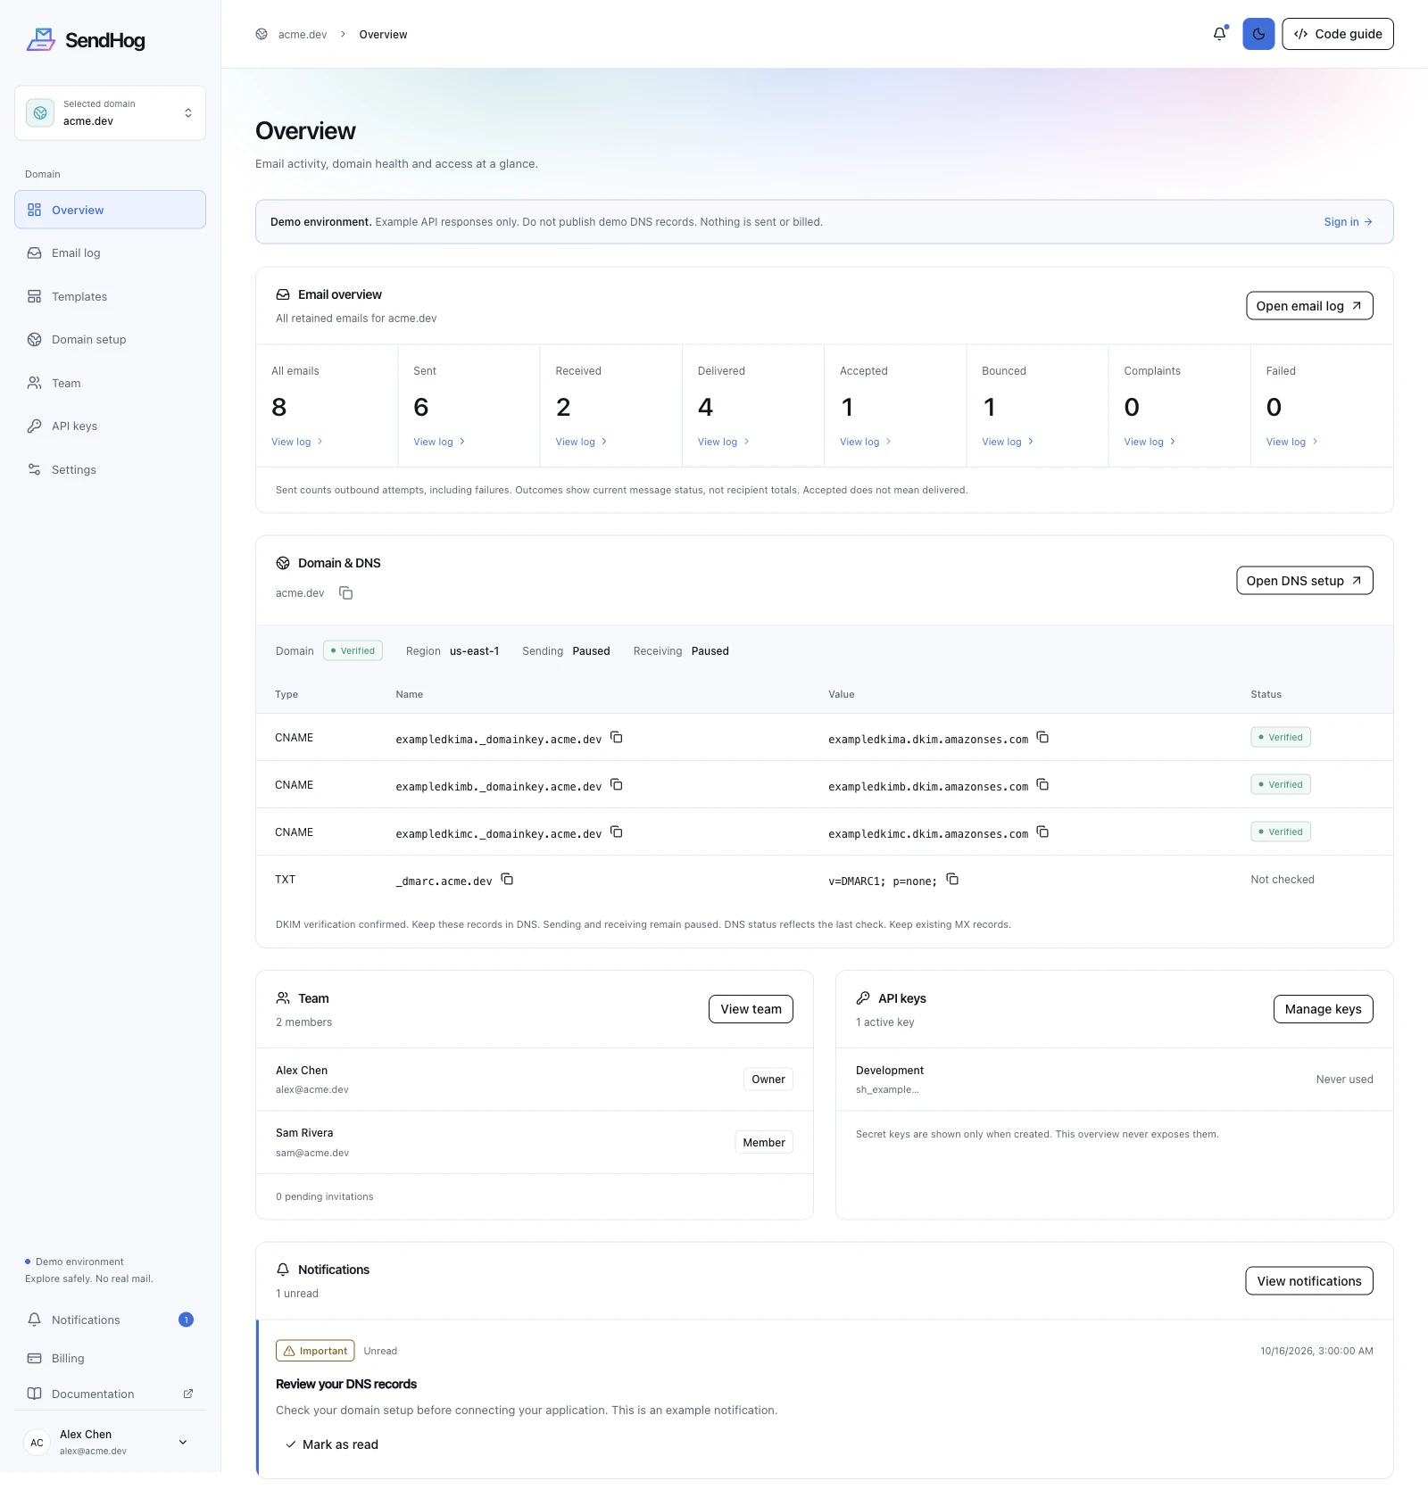Select the Sam Rivera team row
This screenshot has height=1506, width=1428.
(x=535, y=1143)
